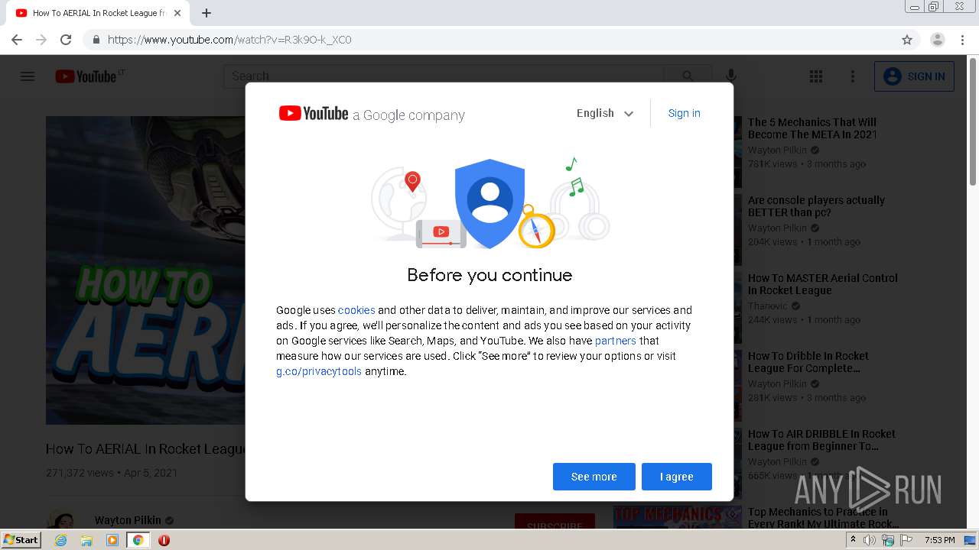The image size is (979, 550).
Task: Click the video title How To AERIAL
Action: point(145,449)
